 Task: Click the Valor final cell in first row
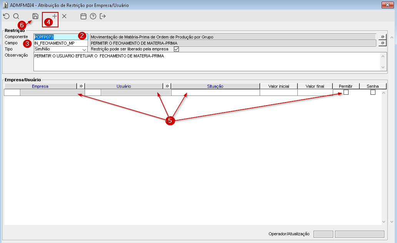[315, 92]
